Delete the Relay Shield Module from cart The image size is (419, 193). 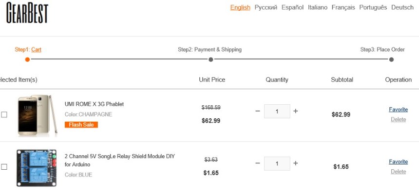[398, 172]
